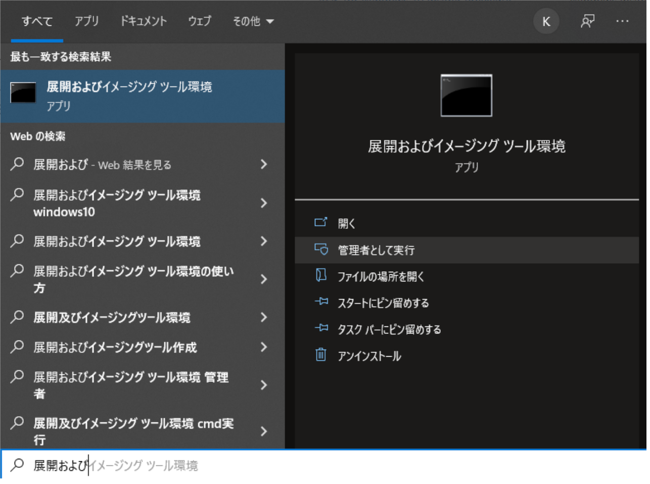Switch to the アプリ tab
Viewport: 650px width, 484px height.
(x=87, y=21)
